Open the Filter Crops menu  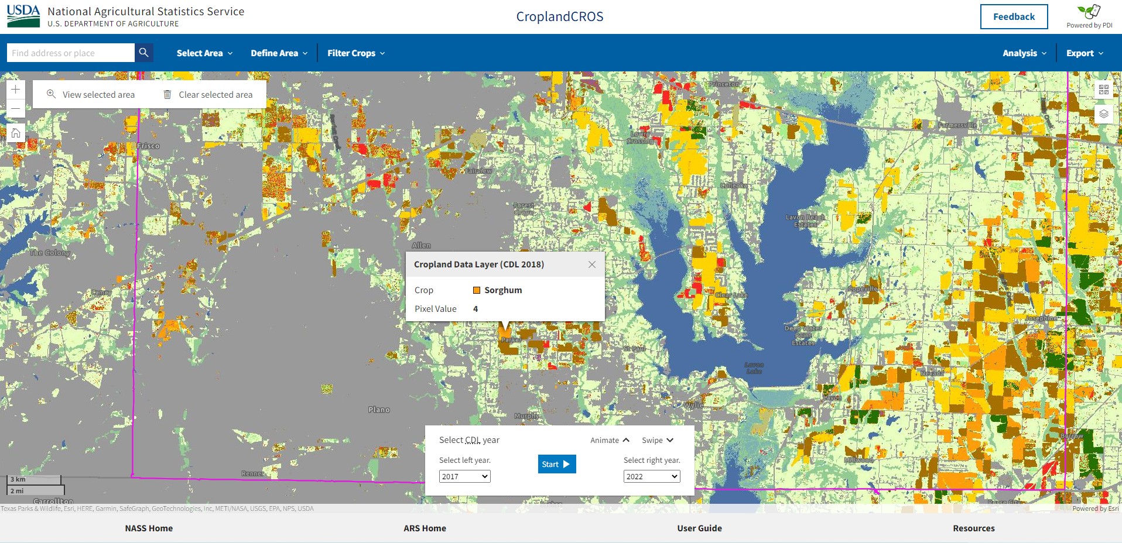pos(356,53)
